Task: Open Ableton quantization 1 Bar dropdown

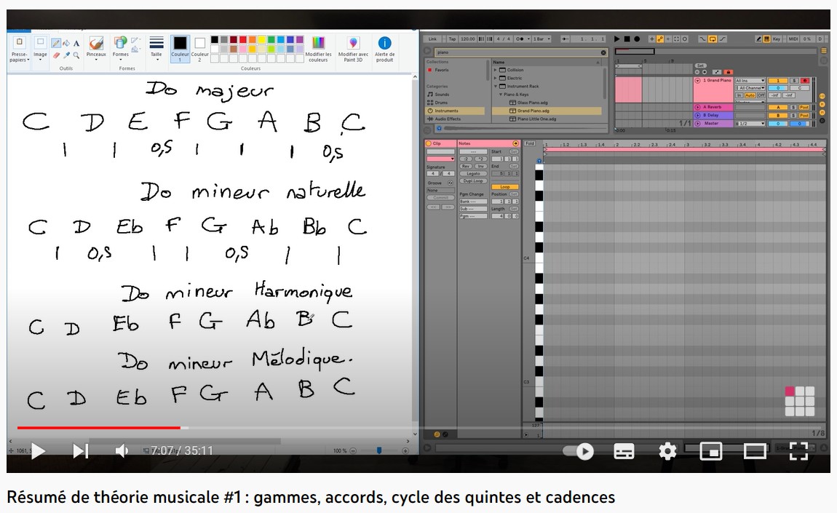Action: [542, 39]
